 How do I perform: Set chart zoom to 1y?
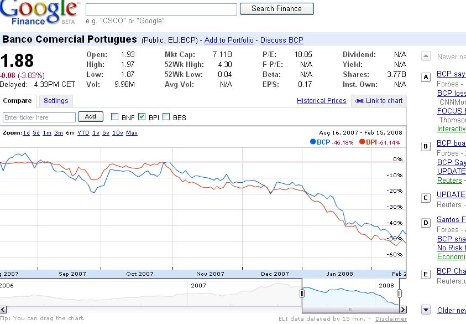click(x=96, y=133)
